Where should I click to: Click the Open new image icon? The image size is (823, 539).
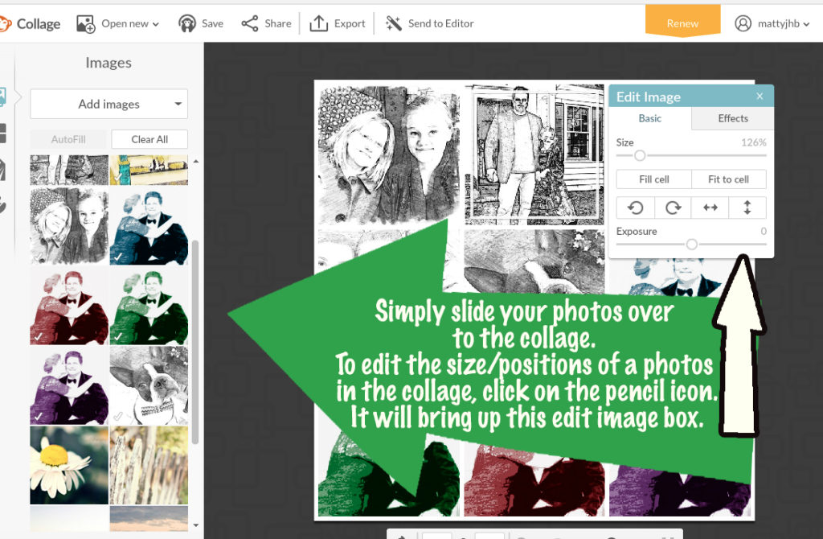coord(85,24)
